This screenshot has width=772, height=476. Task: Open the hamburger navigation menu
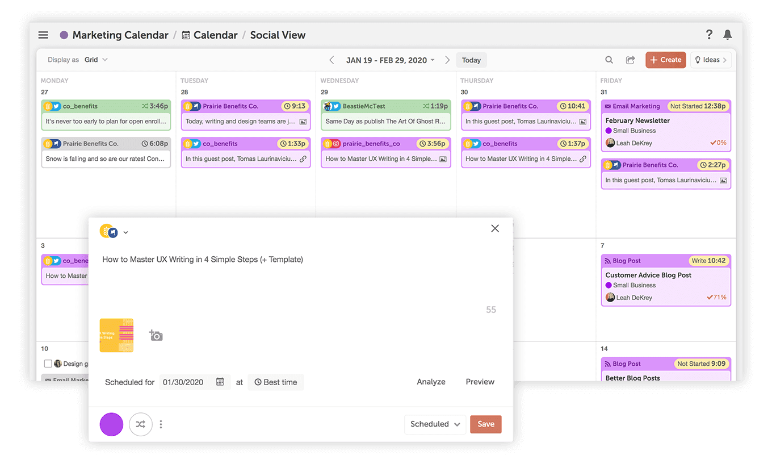coord(43,35)
